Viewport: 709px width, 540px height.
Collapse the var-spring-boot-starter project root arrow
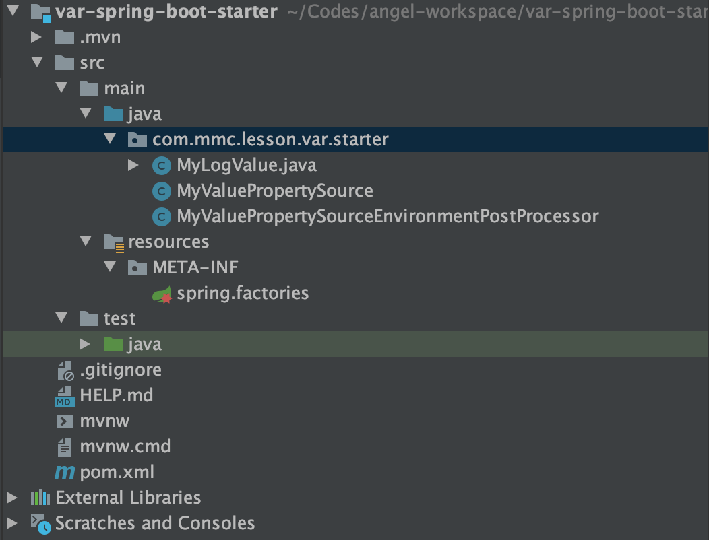click(13, 11)
